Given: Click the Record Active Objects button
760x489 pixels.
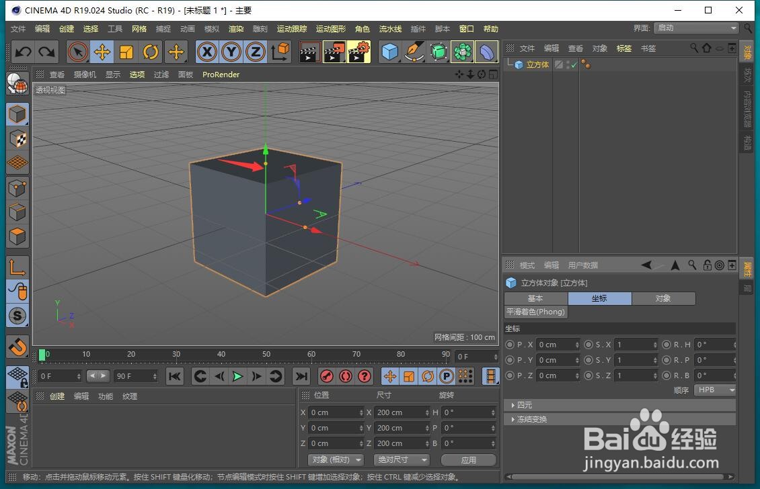Looking at the screenshot, I should click(x=327, y=376).
